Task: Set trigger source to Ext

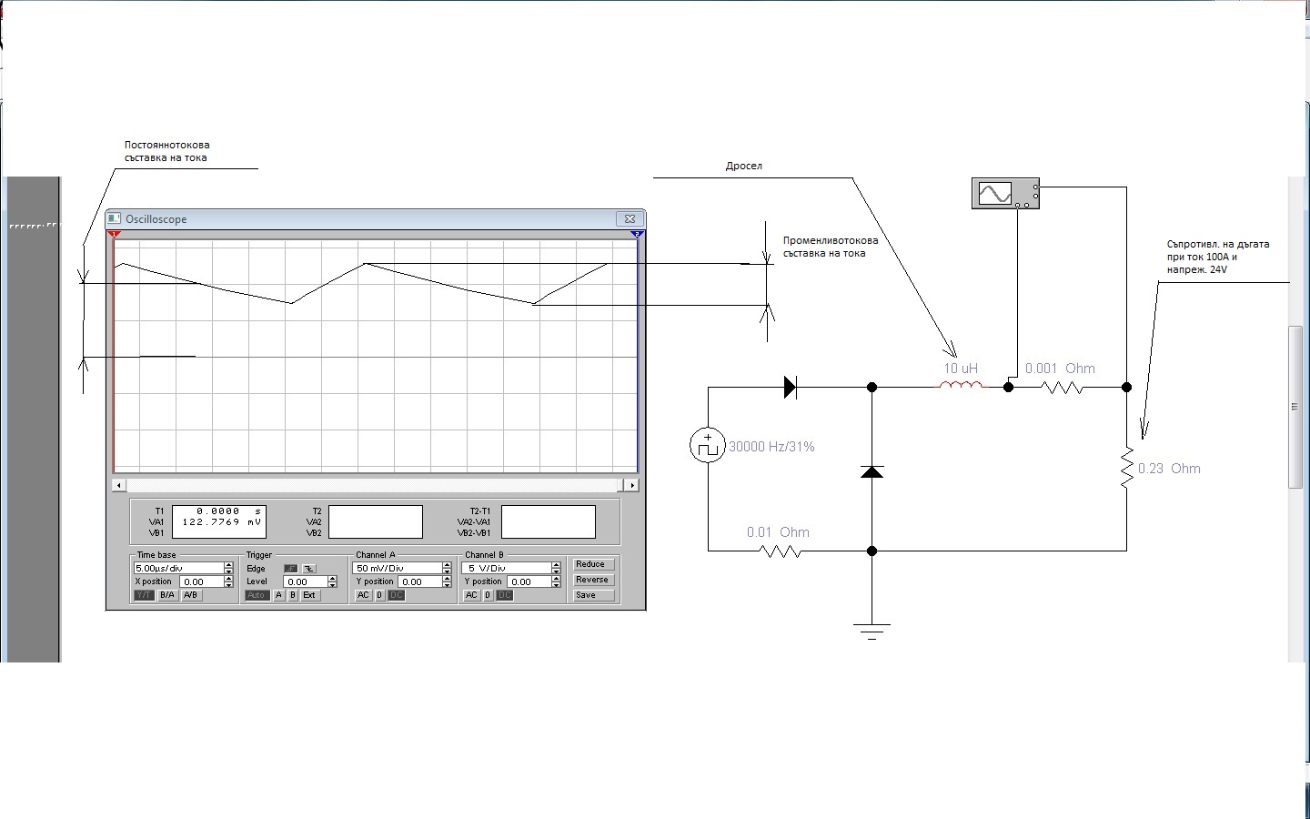Action: point(309,595)
